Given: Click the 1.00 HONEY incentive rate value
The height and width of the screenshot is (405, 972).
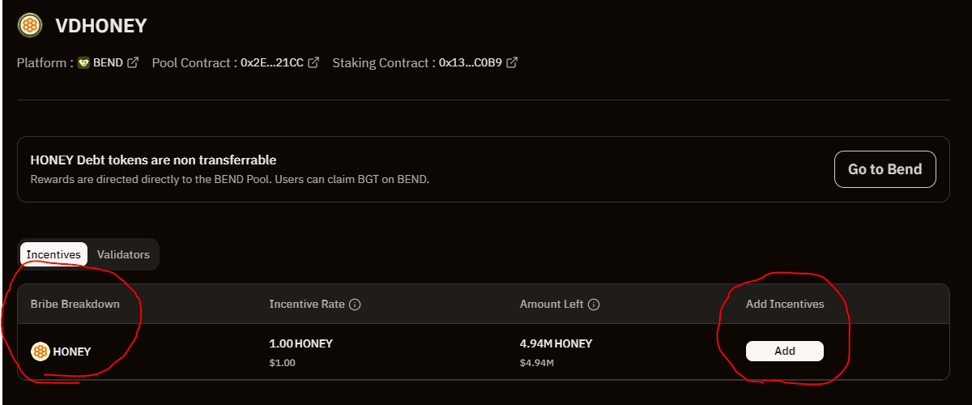Looking at the screenshot, I should pos(301,343).
